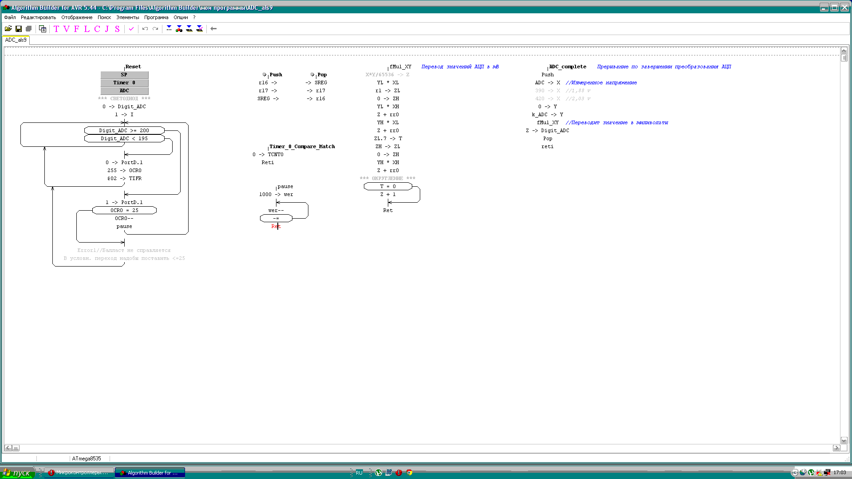Open the пуск Start button

[x=18, y=473]
